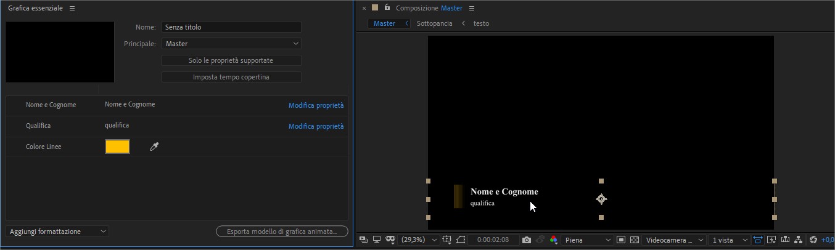This screenshot has width=835, height=250.
Task: Open the Principale composition dropdown
Action: coord(231,44)
